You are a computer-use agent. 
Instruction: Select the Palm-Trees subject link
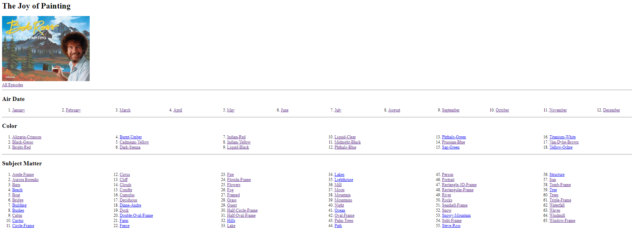(x=344, y=221)
